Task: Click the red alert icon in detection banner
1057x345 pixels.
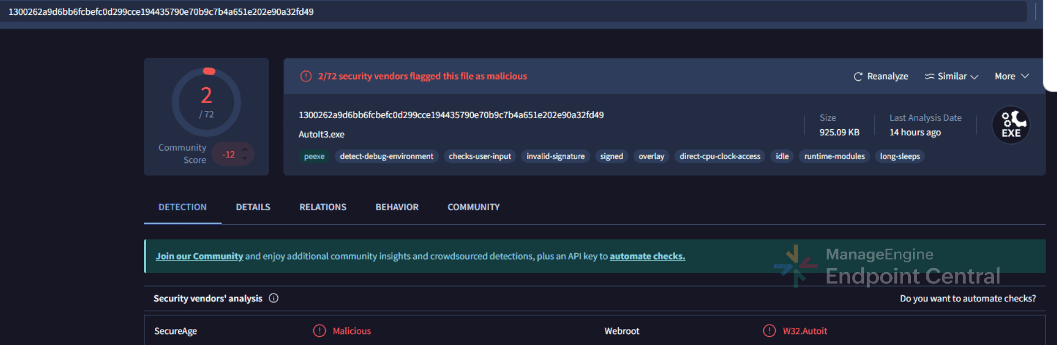Action: pos(306,76)
